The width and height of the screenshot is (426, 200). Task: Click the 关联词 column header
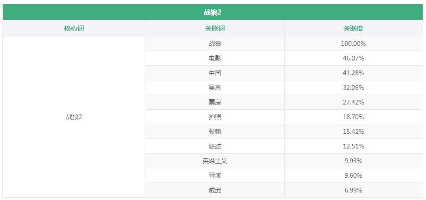point(215,28)
